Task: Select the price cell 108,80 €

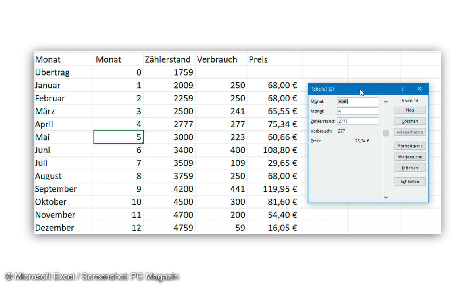Action: click(x=274, y=150)
